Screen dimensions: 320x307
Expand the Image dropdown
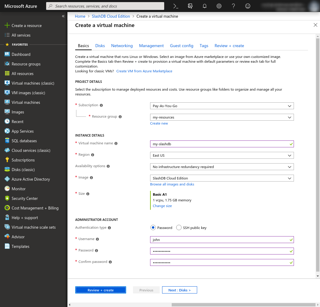point(222,178)
